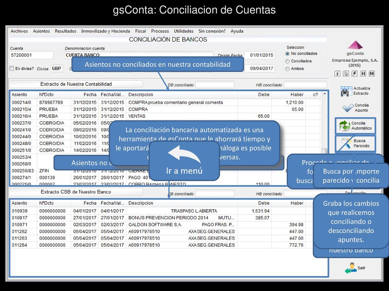Click the Desde Fecha field 01/01/2015
Image resolution: width=389 pixels, height=291 pixels.
[260, 55]
